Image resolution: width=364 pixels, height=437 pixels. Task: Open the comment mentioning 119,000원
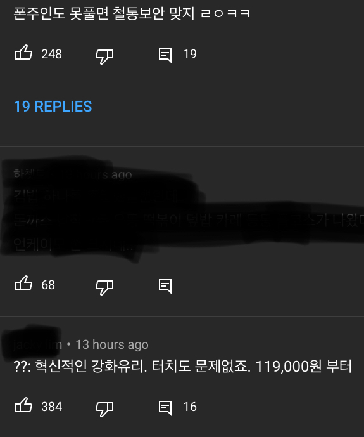[183, 366]
